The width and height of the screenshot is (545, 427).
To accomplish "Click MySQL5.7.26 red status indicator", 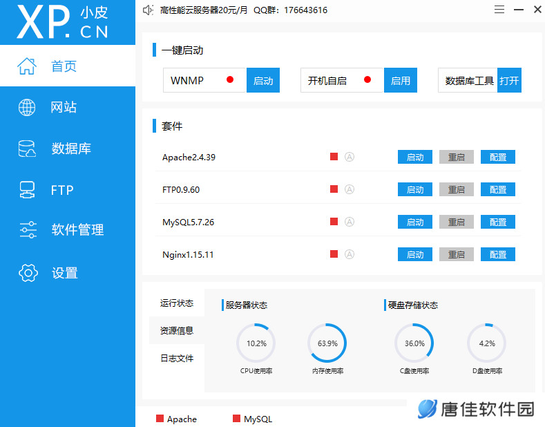I will click(334, 221).
